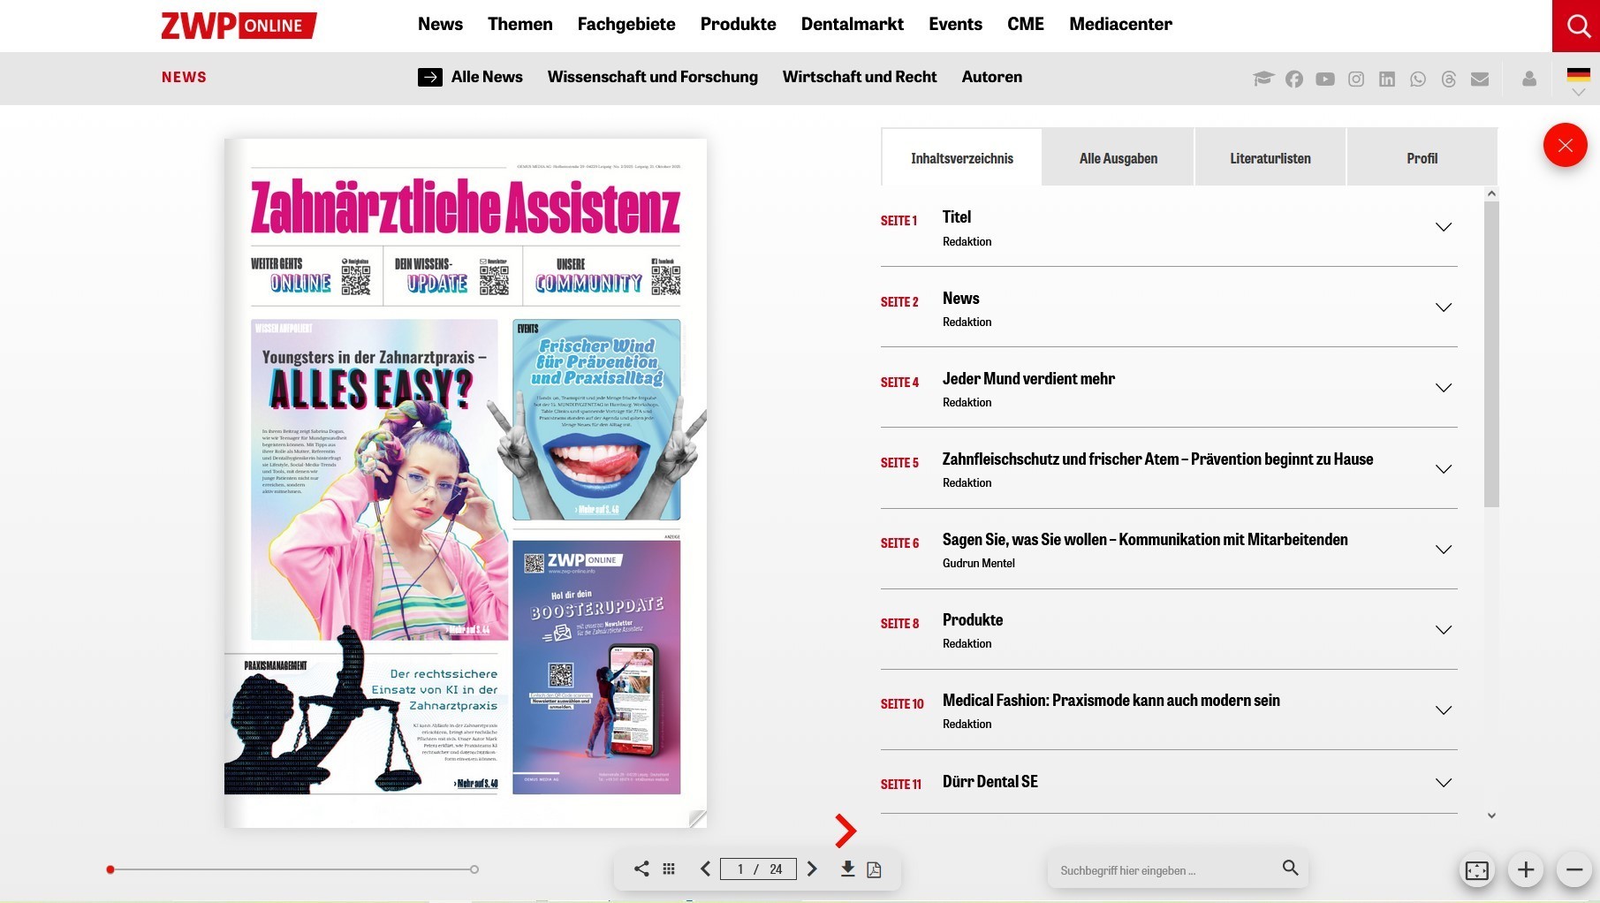Switch to the 'Alle Ausgaben' tab
Image resolution: width=1600 pixels, height=903 pixels.
(1118, 158)
